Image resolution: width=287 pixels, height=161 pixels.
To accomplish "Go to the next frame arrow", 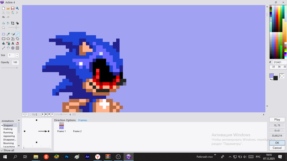I will click(x=43, y=114).
